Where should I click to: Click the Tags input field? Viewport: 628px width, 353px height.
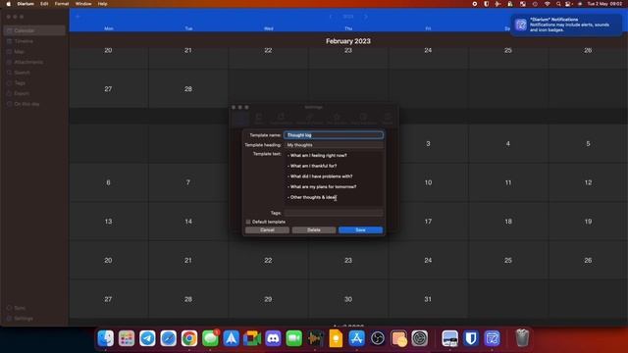[x=334, y=213]
